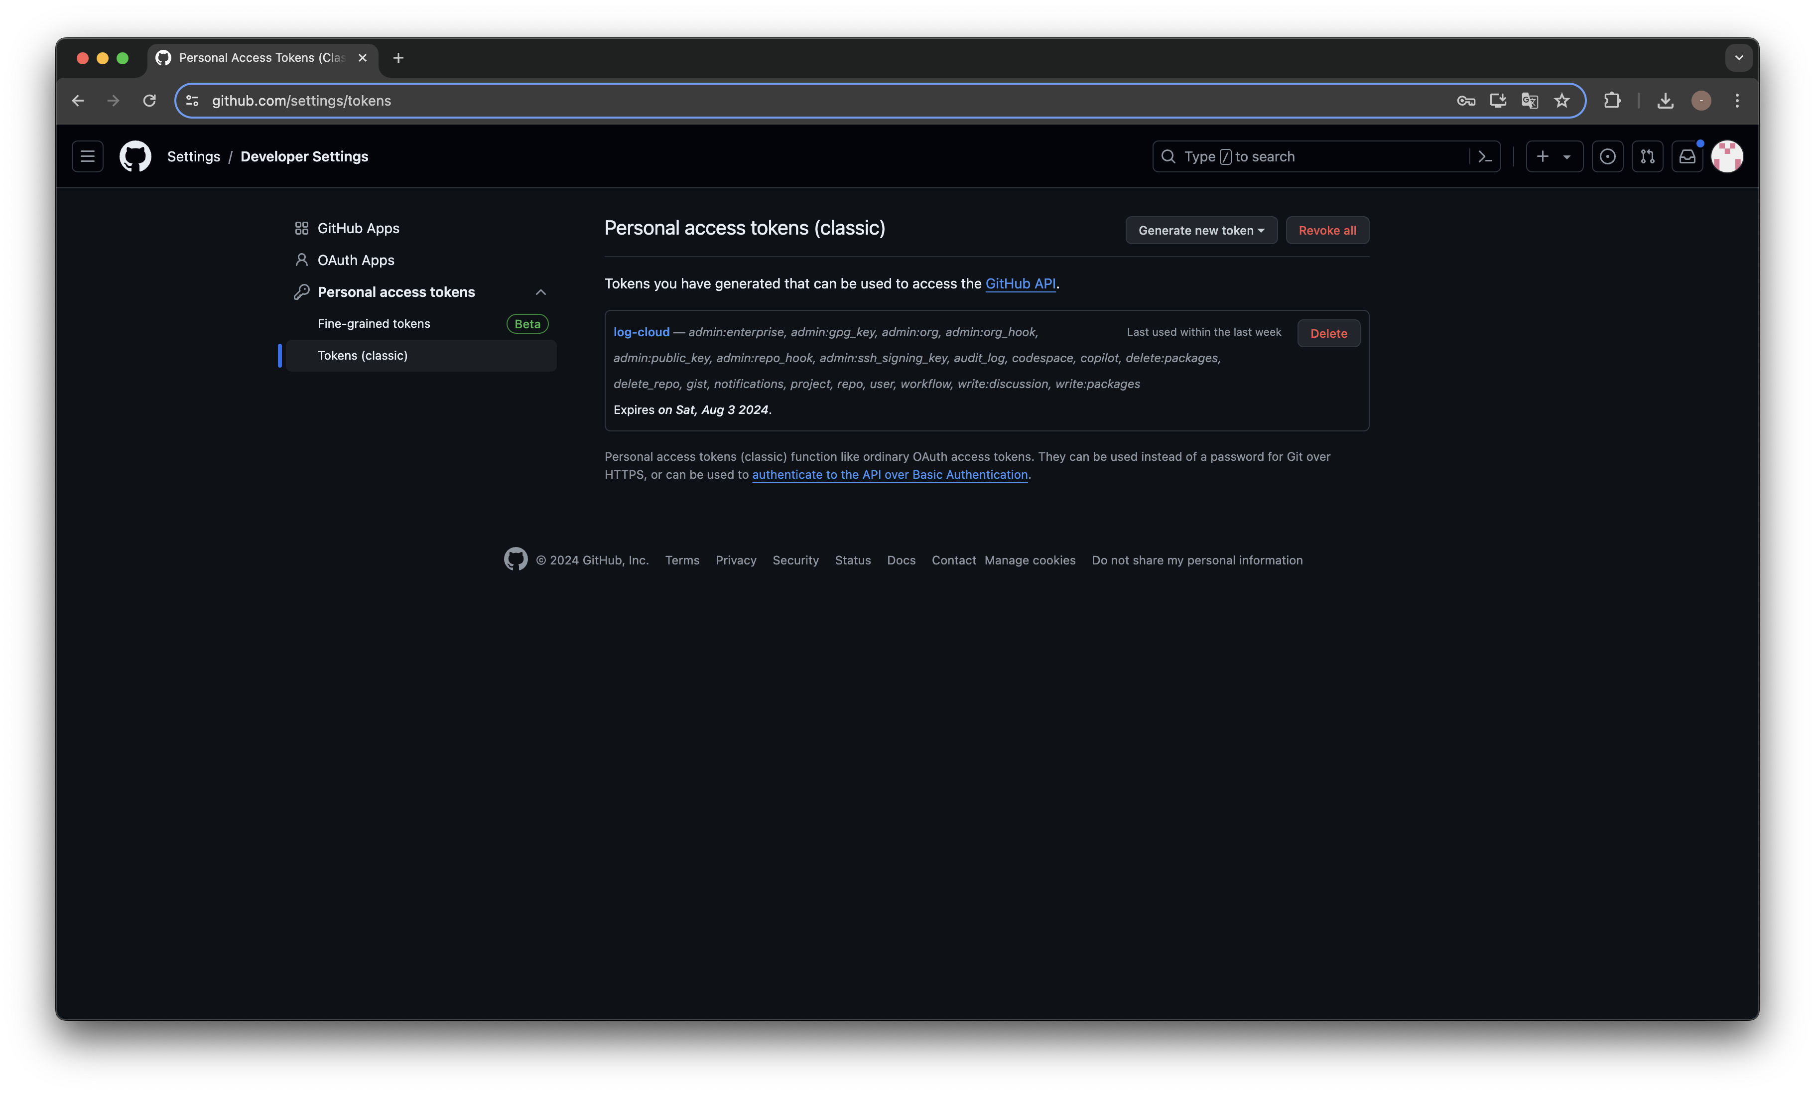Click the 'Expires on Sat, Aug 3 2024' text
Viewport: 1815px width, 1094px height.
[692, 410]
